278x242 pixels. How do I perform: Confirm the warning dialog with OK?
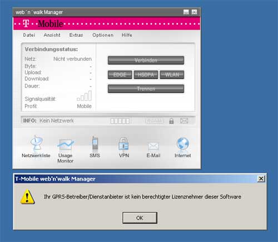pos(140,217)
